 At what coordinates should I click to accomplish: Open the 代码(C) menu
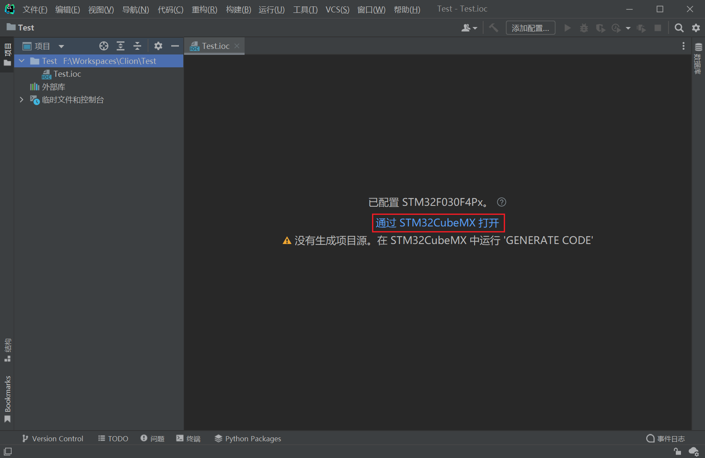pyautogui.click(x=170, y=9)
